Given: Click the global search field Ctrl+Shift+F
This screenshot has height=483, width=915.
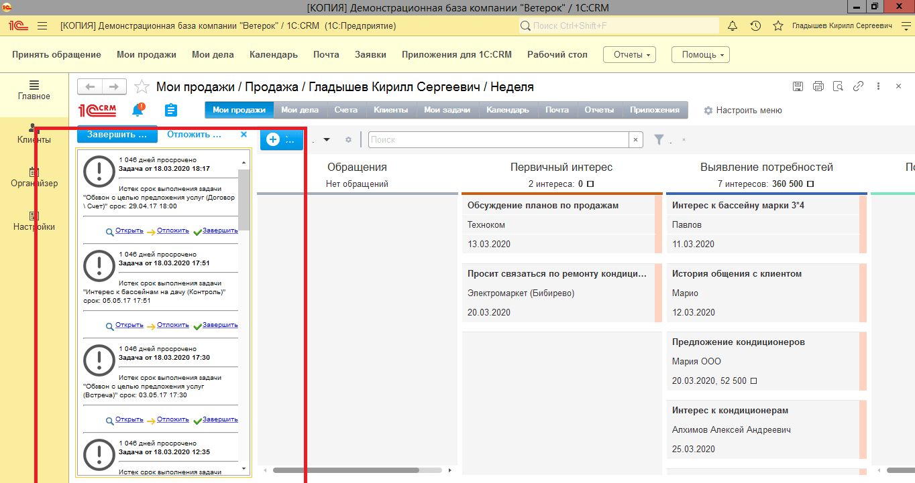Looking at the screenshot, I should click(x=618, y=26).
